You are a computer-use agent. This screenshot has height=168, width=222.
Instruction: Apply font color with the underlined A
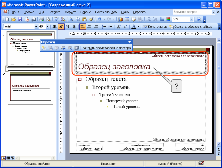(134, 27)
